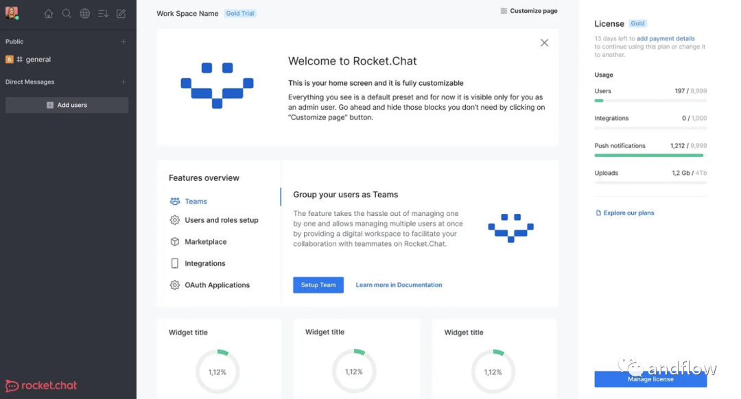This screenshot has height=399, width=741.
Task: Click the Manage license button
Action: pos(650,379)
